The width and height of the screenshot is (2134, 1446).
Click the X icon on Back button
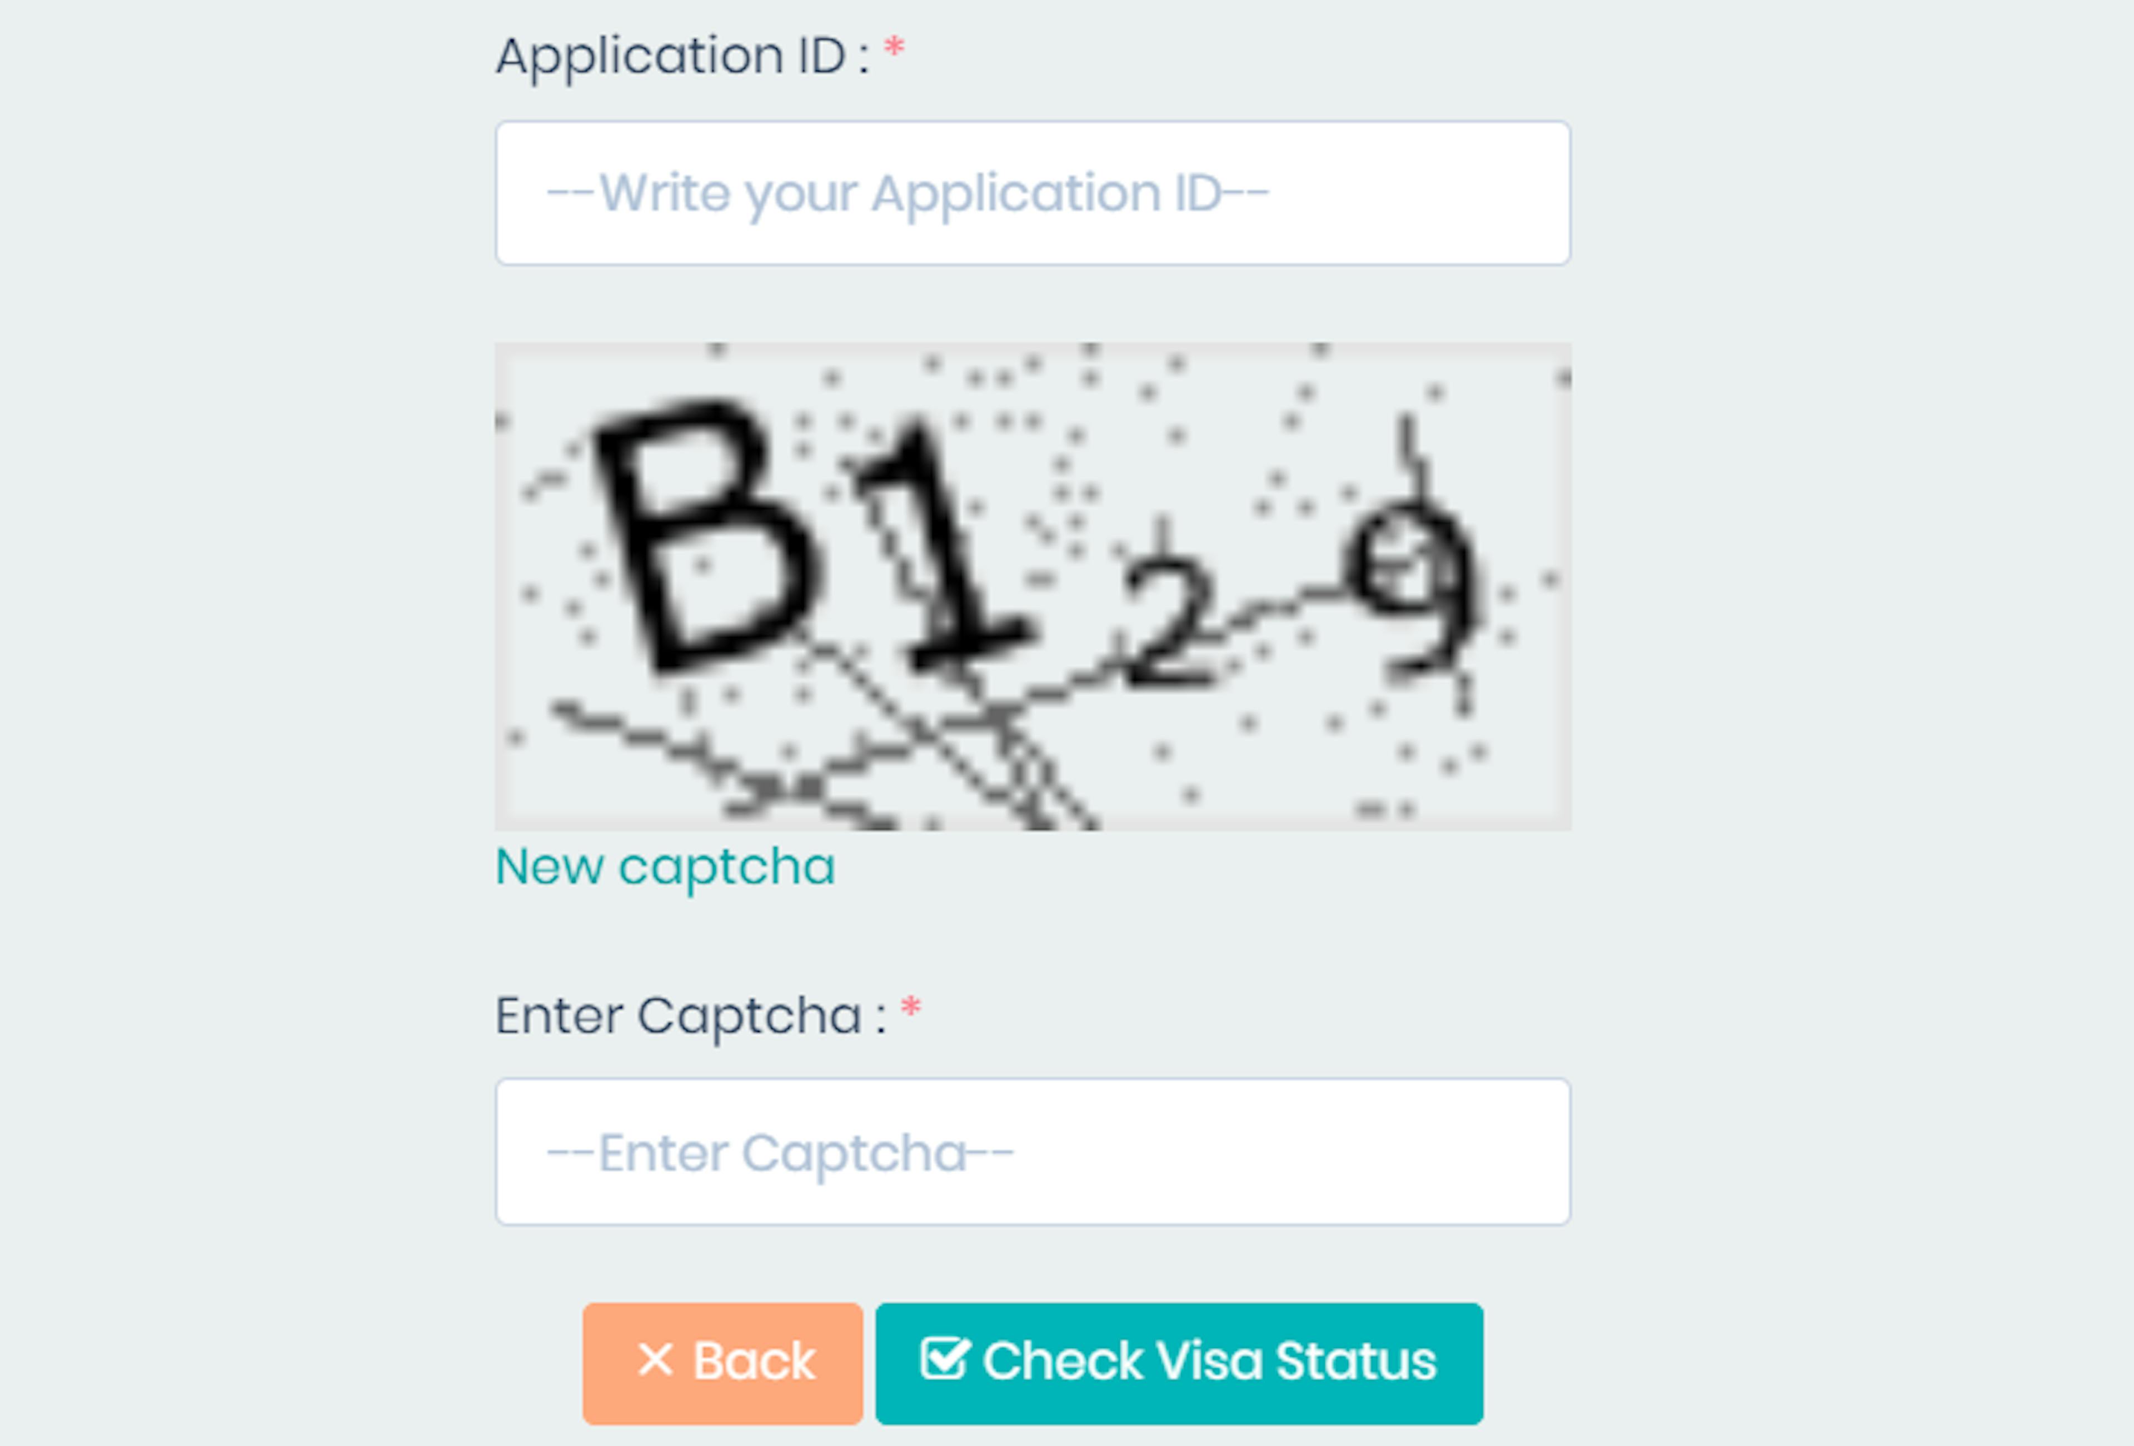(655, 1360)
